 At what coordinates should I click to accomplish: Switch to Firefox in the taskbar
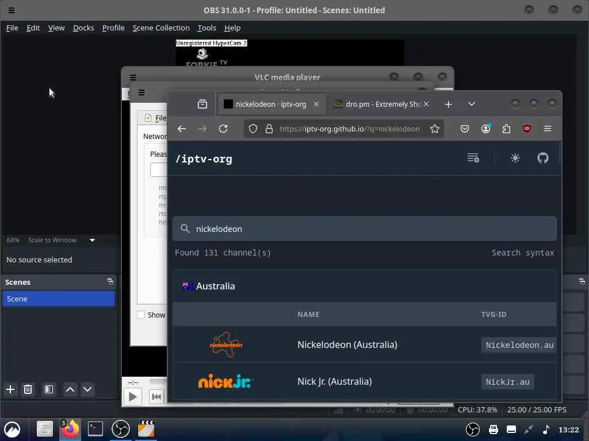pos(70,428)
